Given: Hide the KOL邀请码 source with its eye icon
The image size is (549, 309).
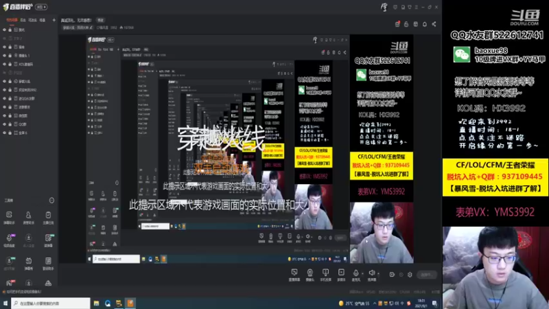Looking at the screenshot, I should (5, 64).
